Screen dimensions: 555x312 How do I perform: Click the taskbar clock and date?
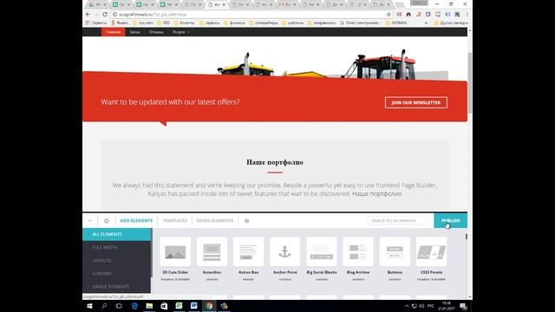coord(446,306)
